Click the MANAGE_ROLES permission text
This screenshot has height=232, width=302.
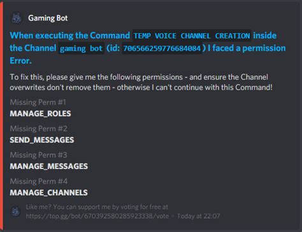(40, 114)
